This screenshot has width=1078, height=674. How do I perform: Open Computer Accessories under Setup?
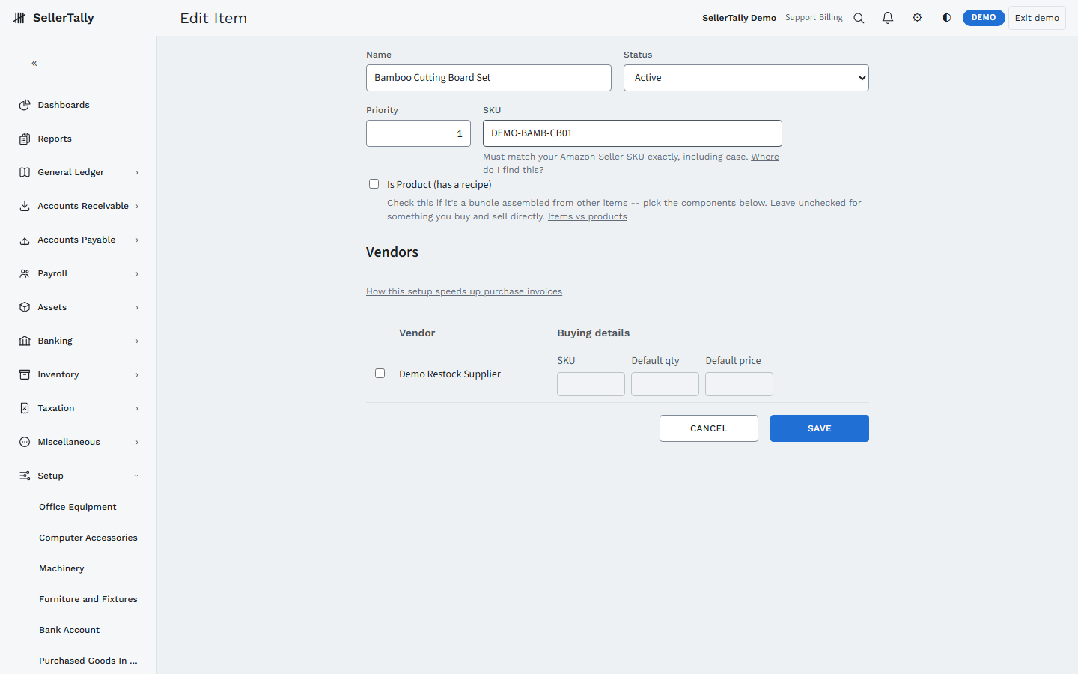pyautogui.click(x=88, y=538)
